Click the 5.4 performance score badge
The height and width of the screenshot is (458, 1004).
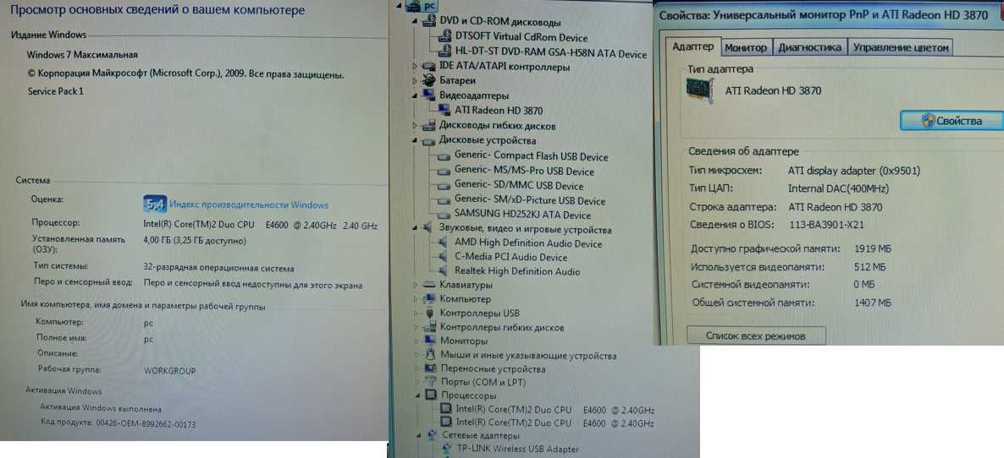click(x=155, y=204)
